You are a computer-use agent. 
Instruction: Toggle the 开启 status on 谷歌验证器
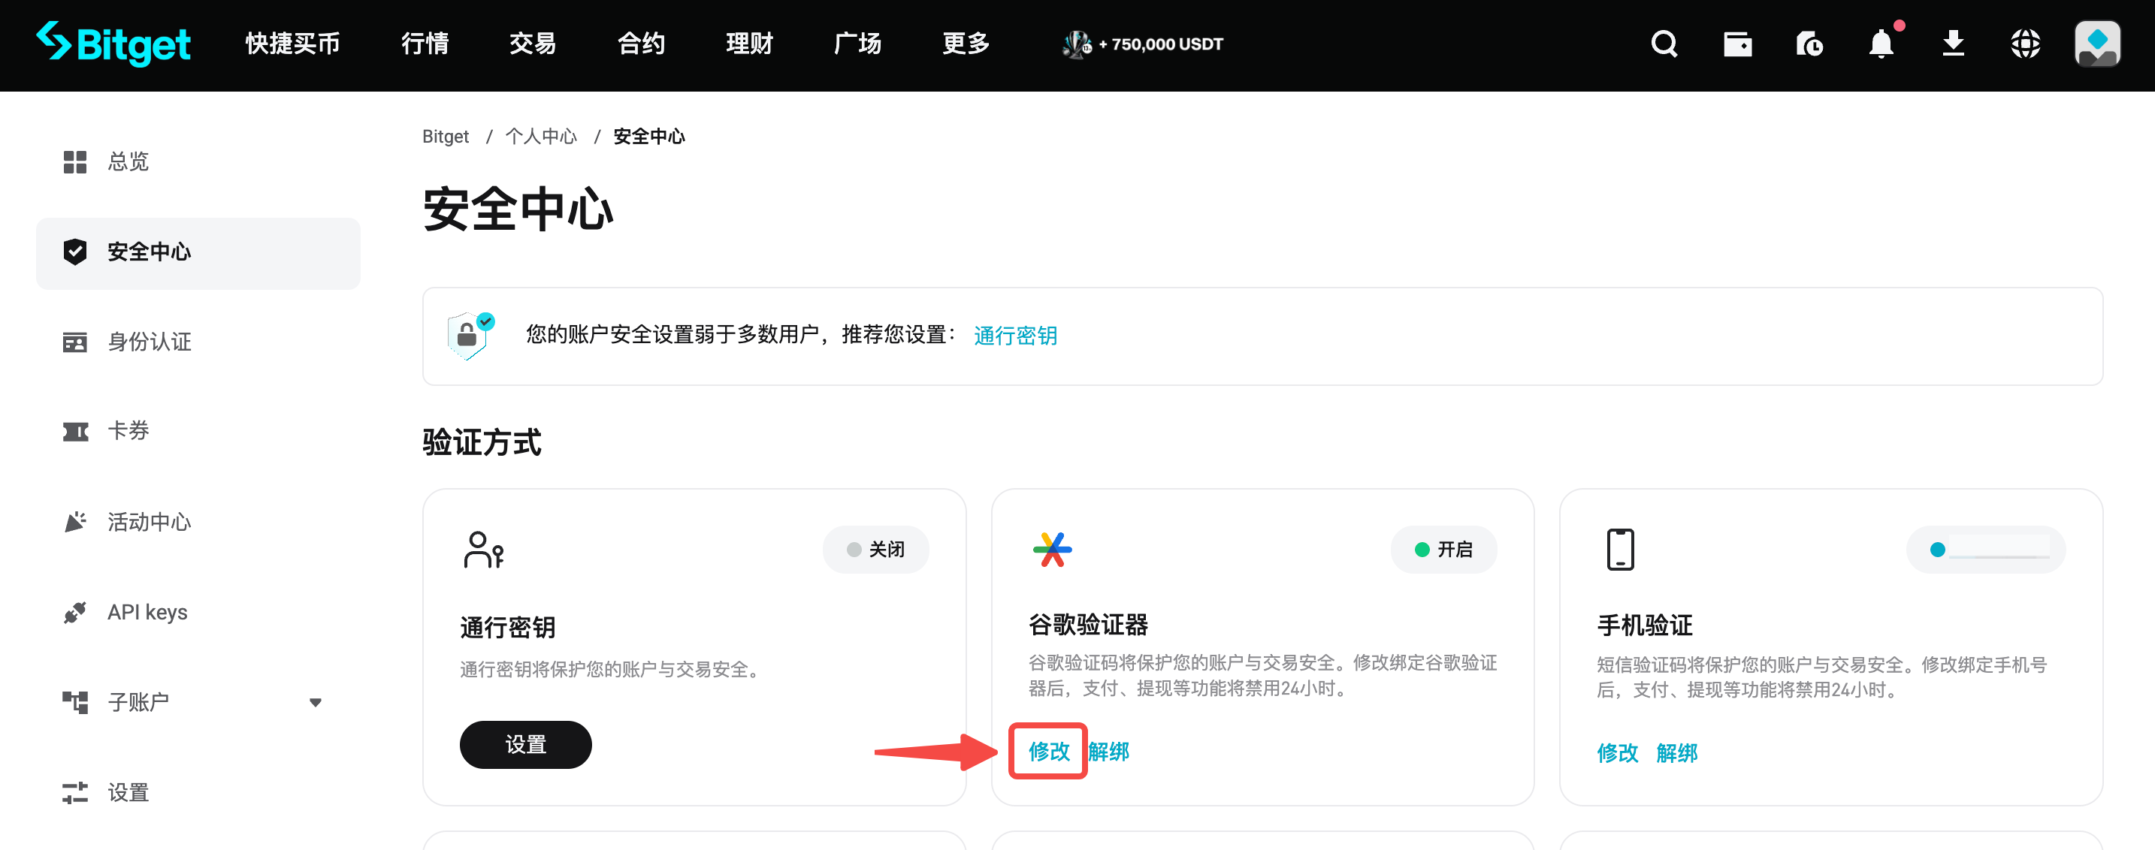pos(1443,549)
